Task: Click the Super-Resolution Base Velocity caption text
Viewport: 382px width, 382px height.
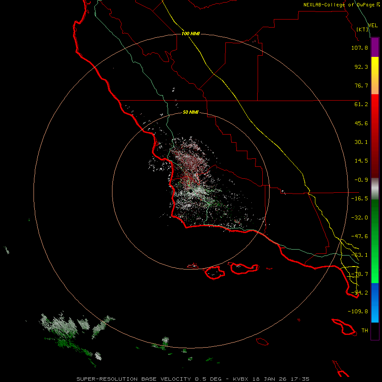Action: click(193, 379)
